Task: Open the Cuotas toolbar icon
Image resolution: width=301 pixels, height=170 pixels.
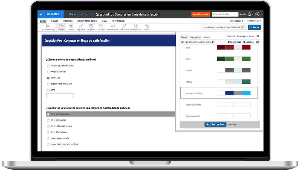Action: click(x=147, y=27)
